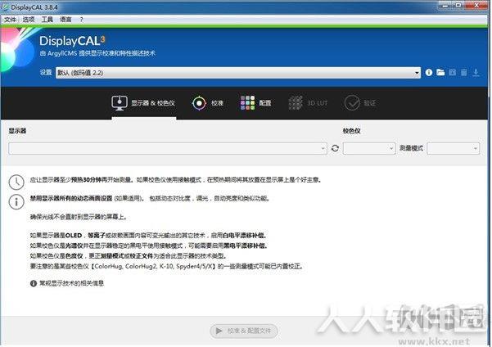Click the save settings disk icon
492x347 pixels.
[x=452, y=73]
